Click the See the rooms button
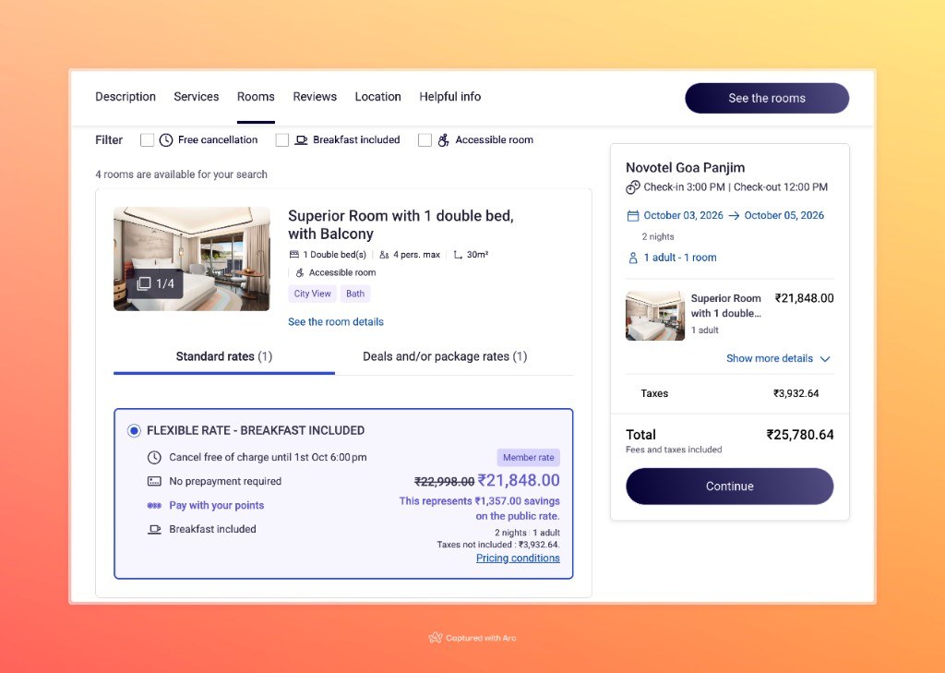This screenshot has height=673, width=945. 767,98
